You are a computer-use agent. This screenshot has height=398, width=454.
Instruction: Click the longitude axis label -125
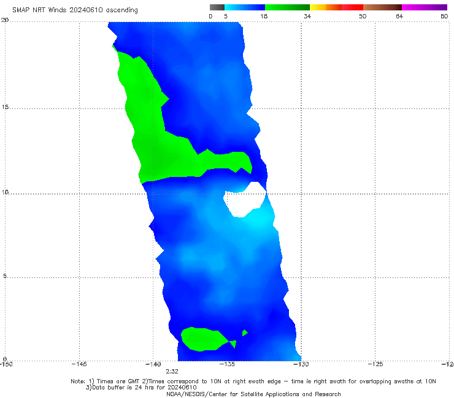coord(375,364)
